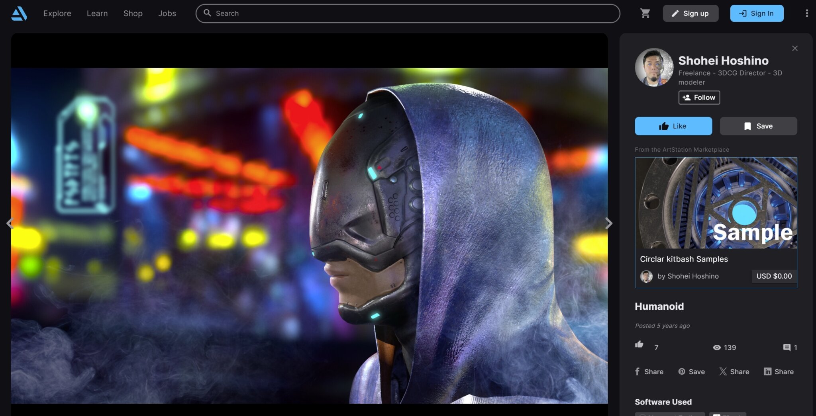Open the Shop menu item
The width and height of the screenshot is (816, 416).
(133, 14)
